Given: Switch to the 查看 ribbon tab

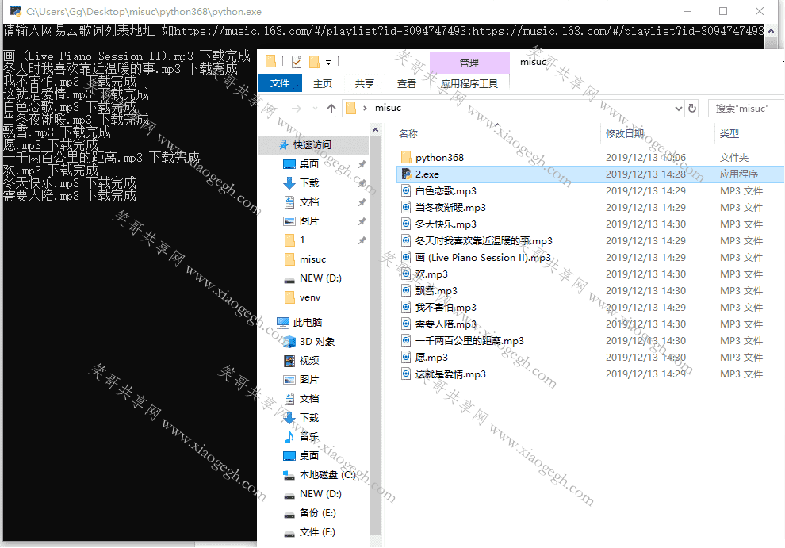Looking at the screenshot, I should click(x=407, y=83).
